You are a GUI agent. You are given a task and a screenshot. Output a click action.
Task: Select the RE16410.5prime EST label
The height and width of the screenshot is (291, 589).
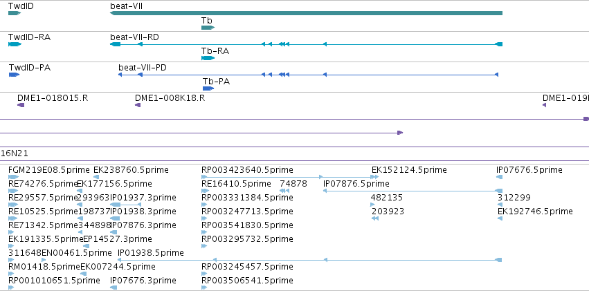[x=236, y=184]
